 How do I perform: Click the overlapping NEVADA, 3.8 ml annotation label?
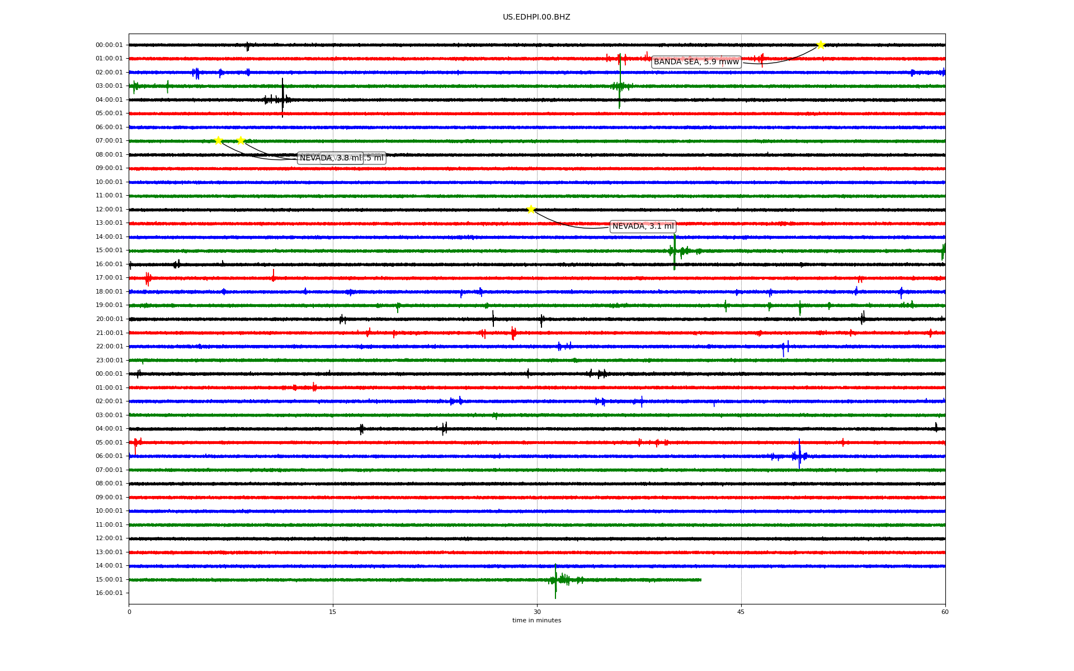click(x=331, y=158)
